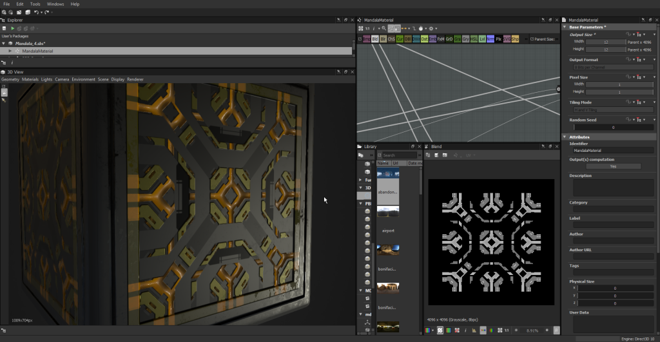Viewport: 660px width, 342px height.
Task: Click the green play icon in Explorer toolbar
Action: [x=13, y=28]
